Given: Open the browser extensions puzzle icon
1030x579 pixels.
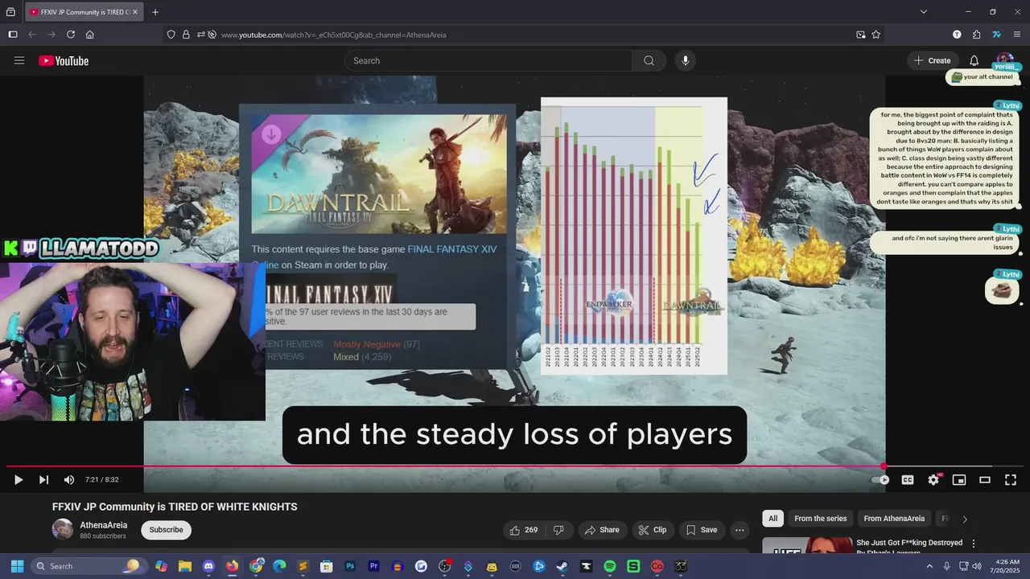Looking at the screenshot, I should 977,35.
